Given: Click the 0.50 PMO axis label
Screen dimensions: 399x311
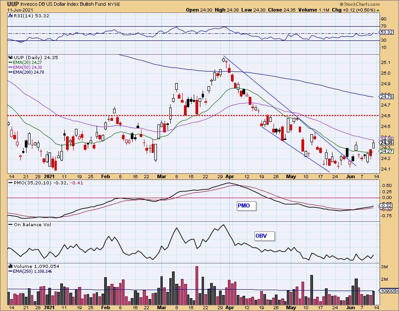Looking at the screenshot, I should [x=387, y=186].
